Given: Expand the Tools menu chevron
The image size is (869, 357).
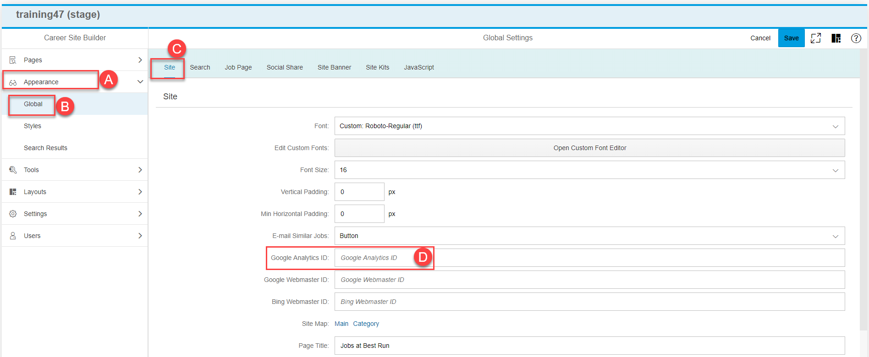Looking at the screenshot, I should [140, 170].
